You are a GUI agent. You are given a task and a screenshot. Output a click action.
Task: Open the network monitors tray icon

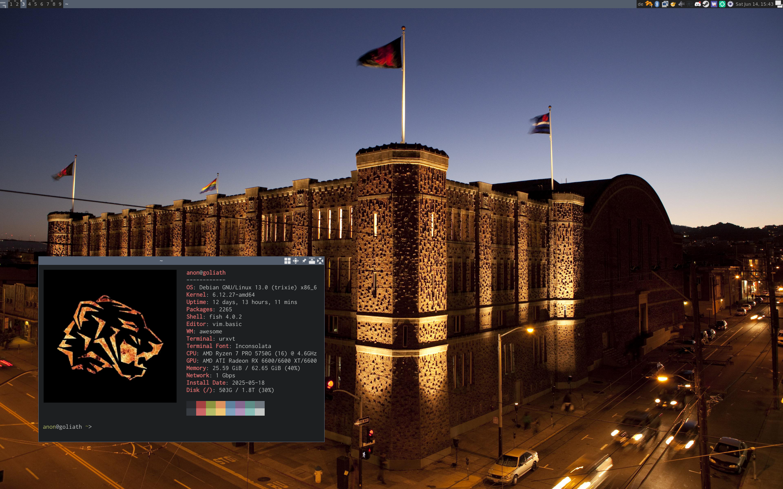tap(665, 4)
